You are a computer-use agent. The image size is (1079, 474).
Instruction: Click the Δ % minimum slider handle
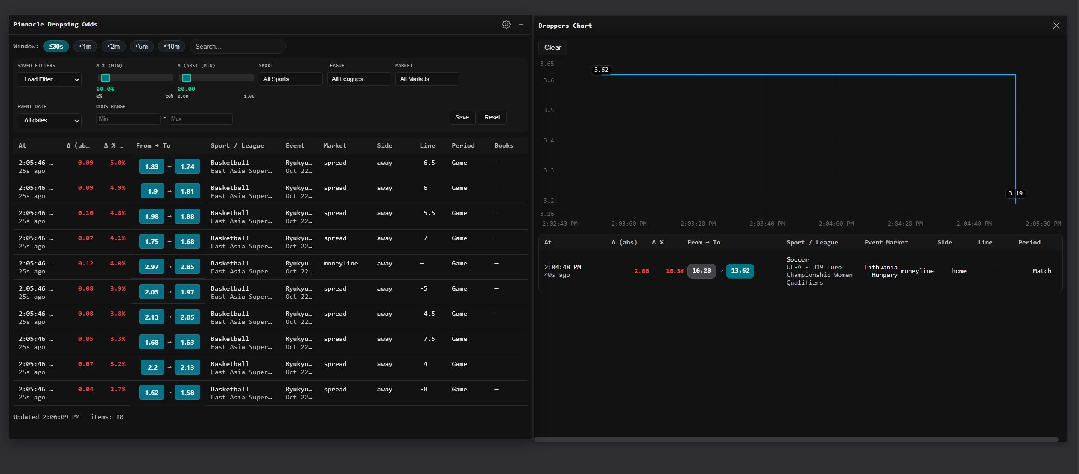coord(105,78)
